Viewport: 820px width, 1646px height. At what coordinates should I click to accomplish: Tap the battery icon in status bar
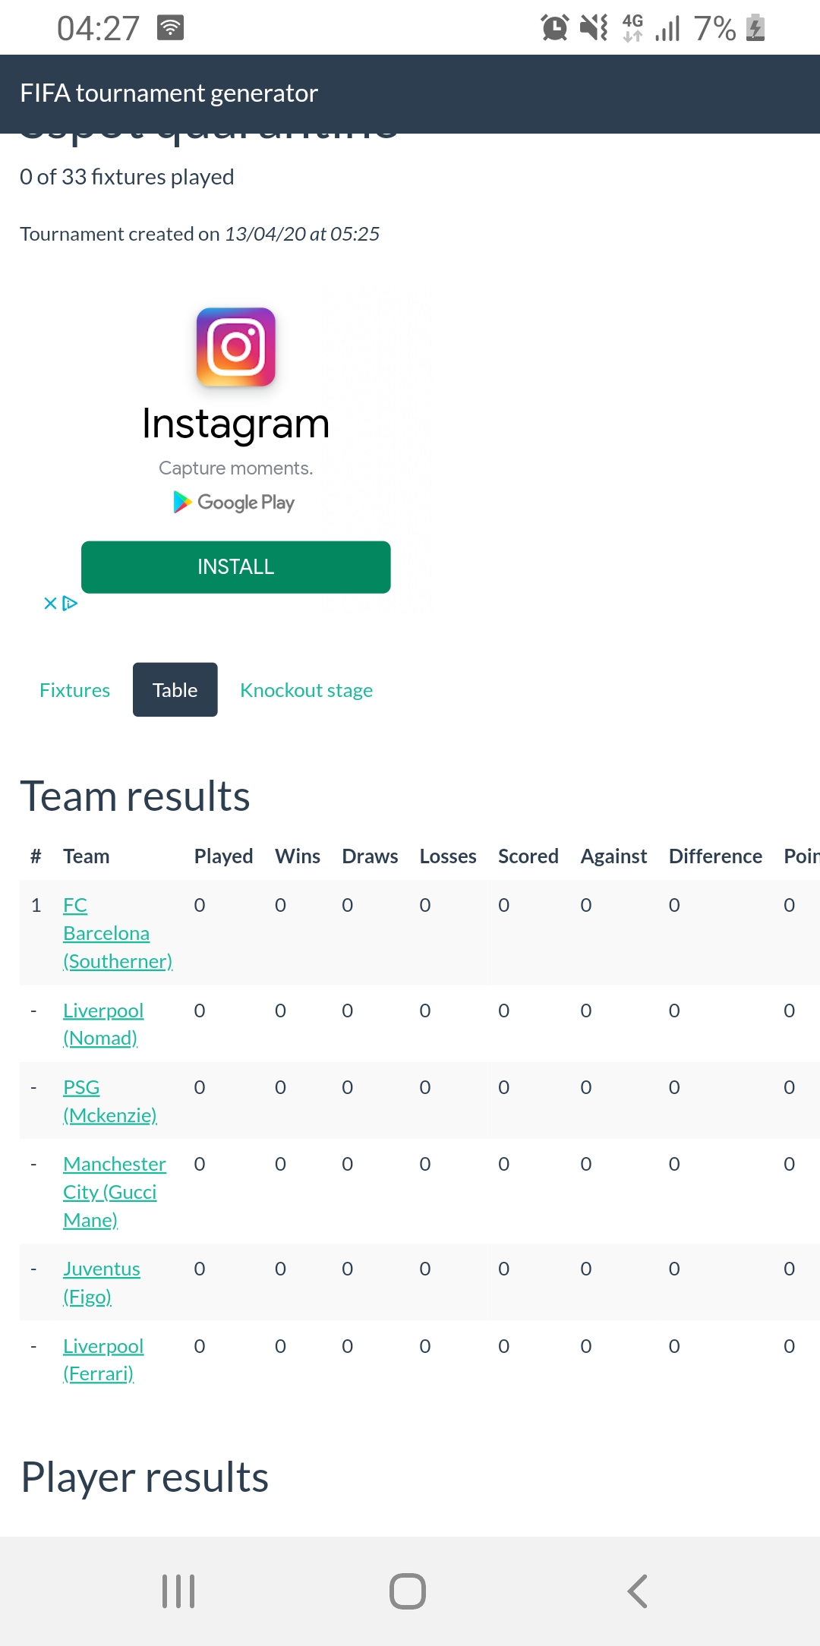point(755,28)
